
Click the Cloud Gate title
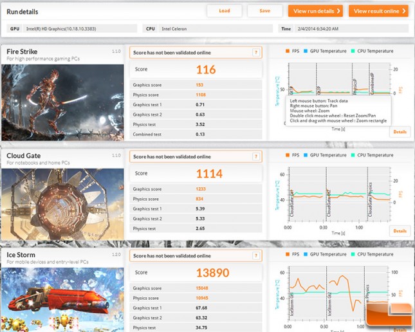24,156
